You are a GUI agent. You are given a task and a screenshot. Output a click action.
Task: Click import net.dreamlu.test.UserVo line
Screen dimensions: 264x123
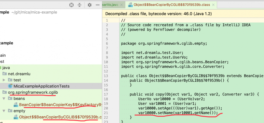[154, 57]
